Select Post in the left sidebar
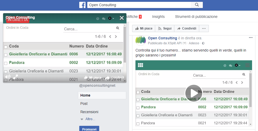 pyautogui.click(x=84, y=104)
